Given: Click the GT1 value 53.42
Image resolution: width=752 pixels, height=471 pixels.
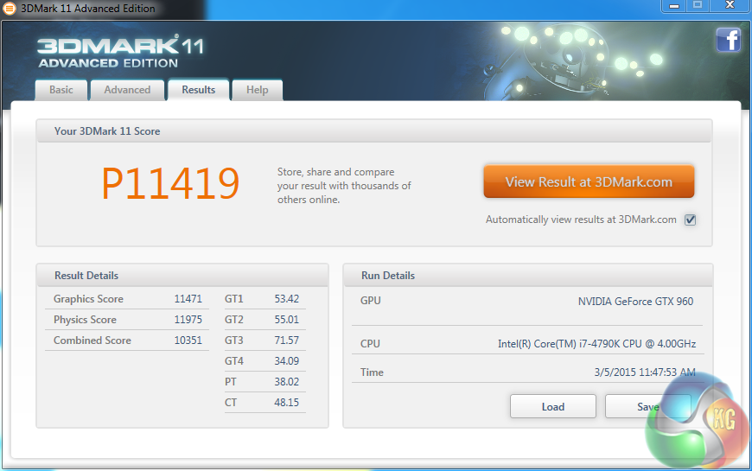Looking at the screenshot, I should click(287, 299).
